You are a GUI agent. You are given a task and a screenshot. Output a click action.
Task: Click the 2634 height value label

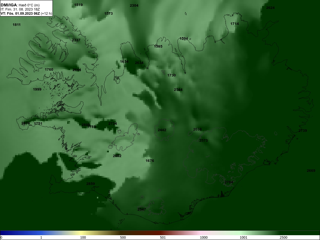(x=139, y=63)
